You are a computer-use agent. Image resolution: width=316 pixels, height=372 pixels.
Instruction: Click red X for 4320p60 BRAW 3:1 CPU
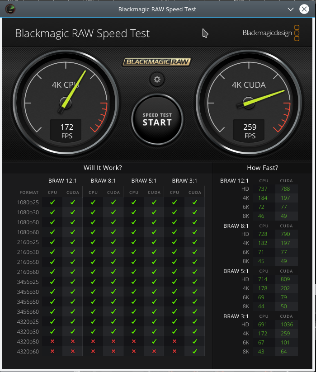175,351
